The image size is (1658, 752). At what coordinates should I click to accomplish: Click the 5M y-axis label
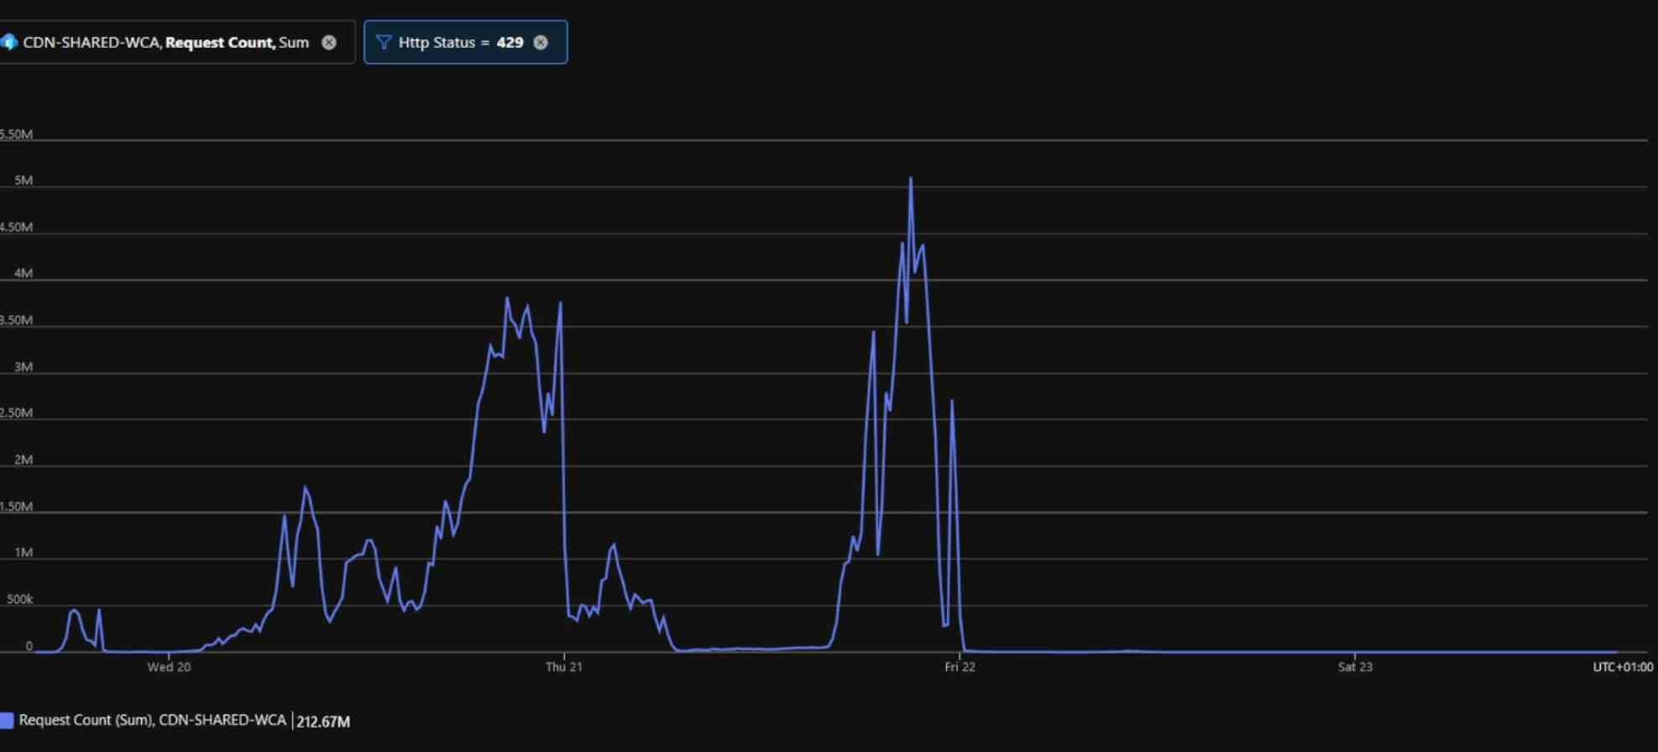click(x=24, y=180)
